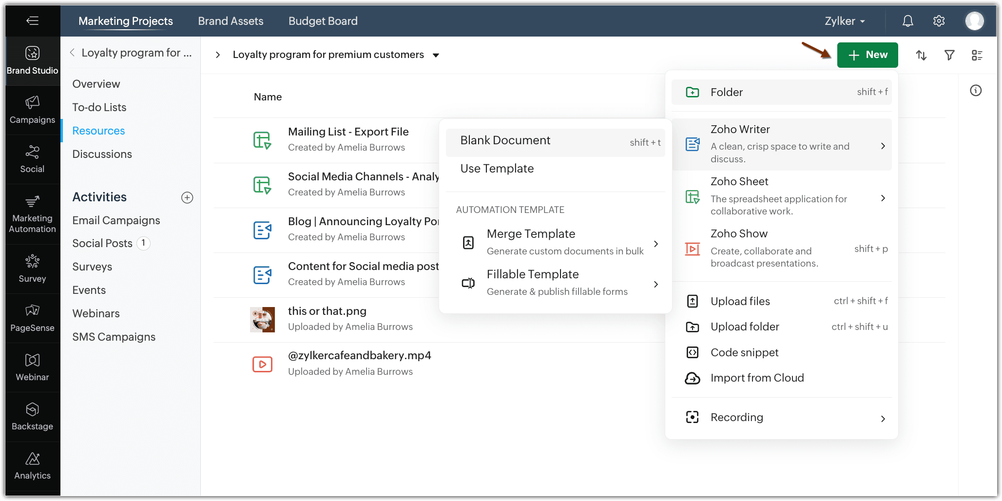Open the Analytics module
The image size is (1002, 501).
(x=32, y=465)
